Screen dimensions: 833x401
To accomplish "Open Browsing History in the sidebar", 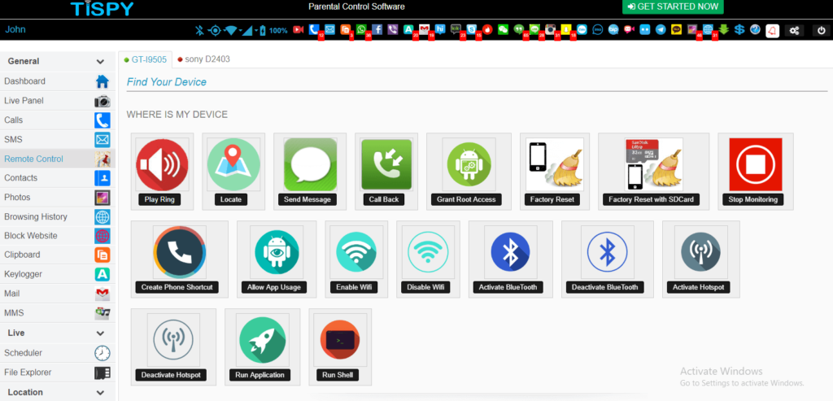I will (58, 216).
